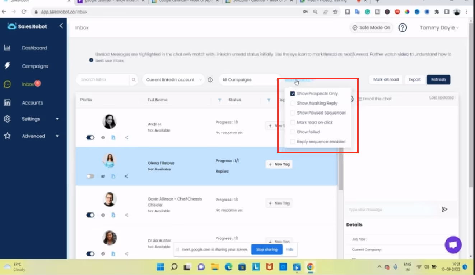Open the search inbox magnifier icon
This screenshot has height=275, width=475.
click(134, 79)
